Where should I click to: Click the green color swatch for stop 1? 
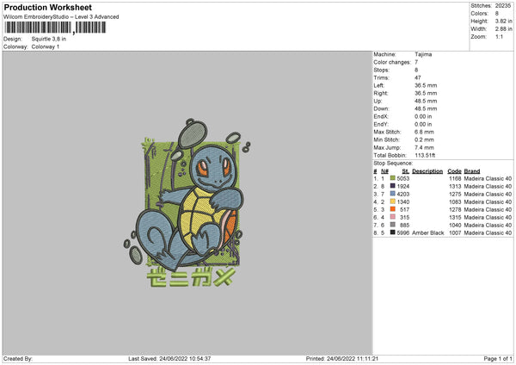393,178
